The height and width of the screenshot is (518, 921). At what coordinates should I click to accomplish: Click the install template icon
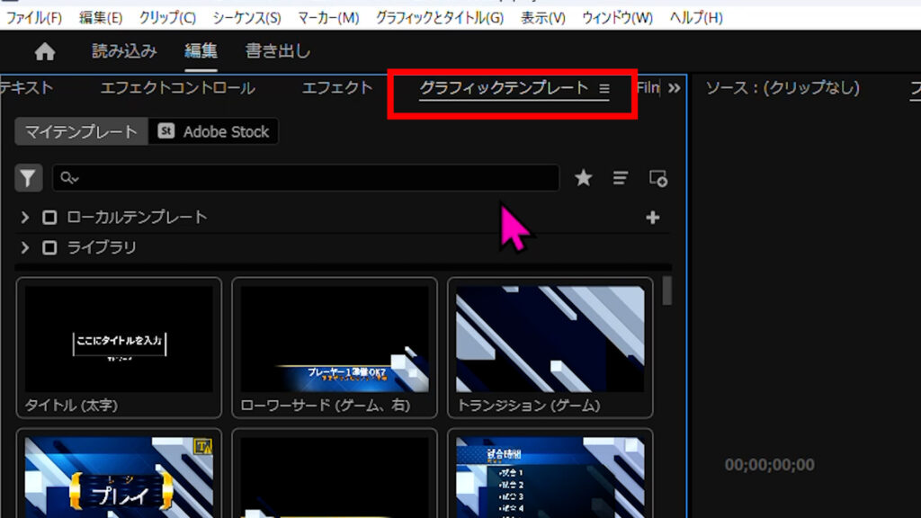658,178
